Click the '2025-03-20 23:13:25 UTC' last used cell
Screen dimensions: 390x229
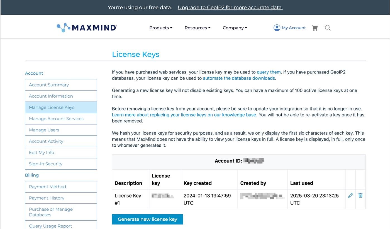(x=316, y=199)
